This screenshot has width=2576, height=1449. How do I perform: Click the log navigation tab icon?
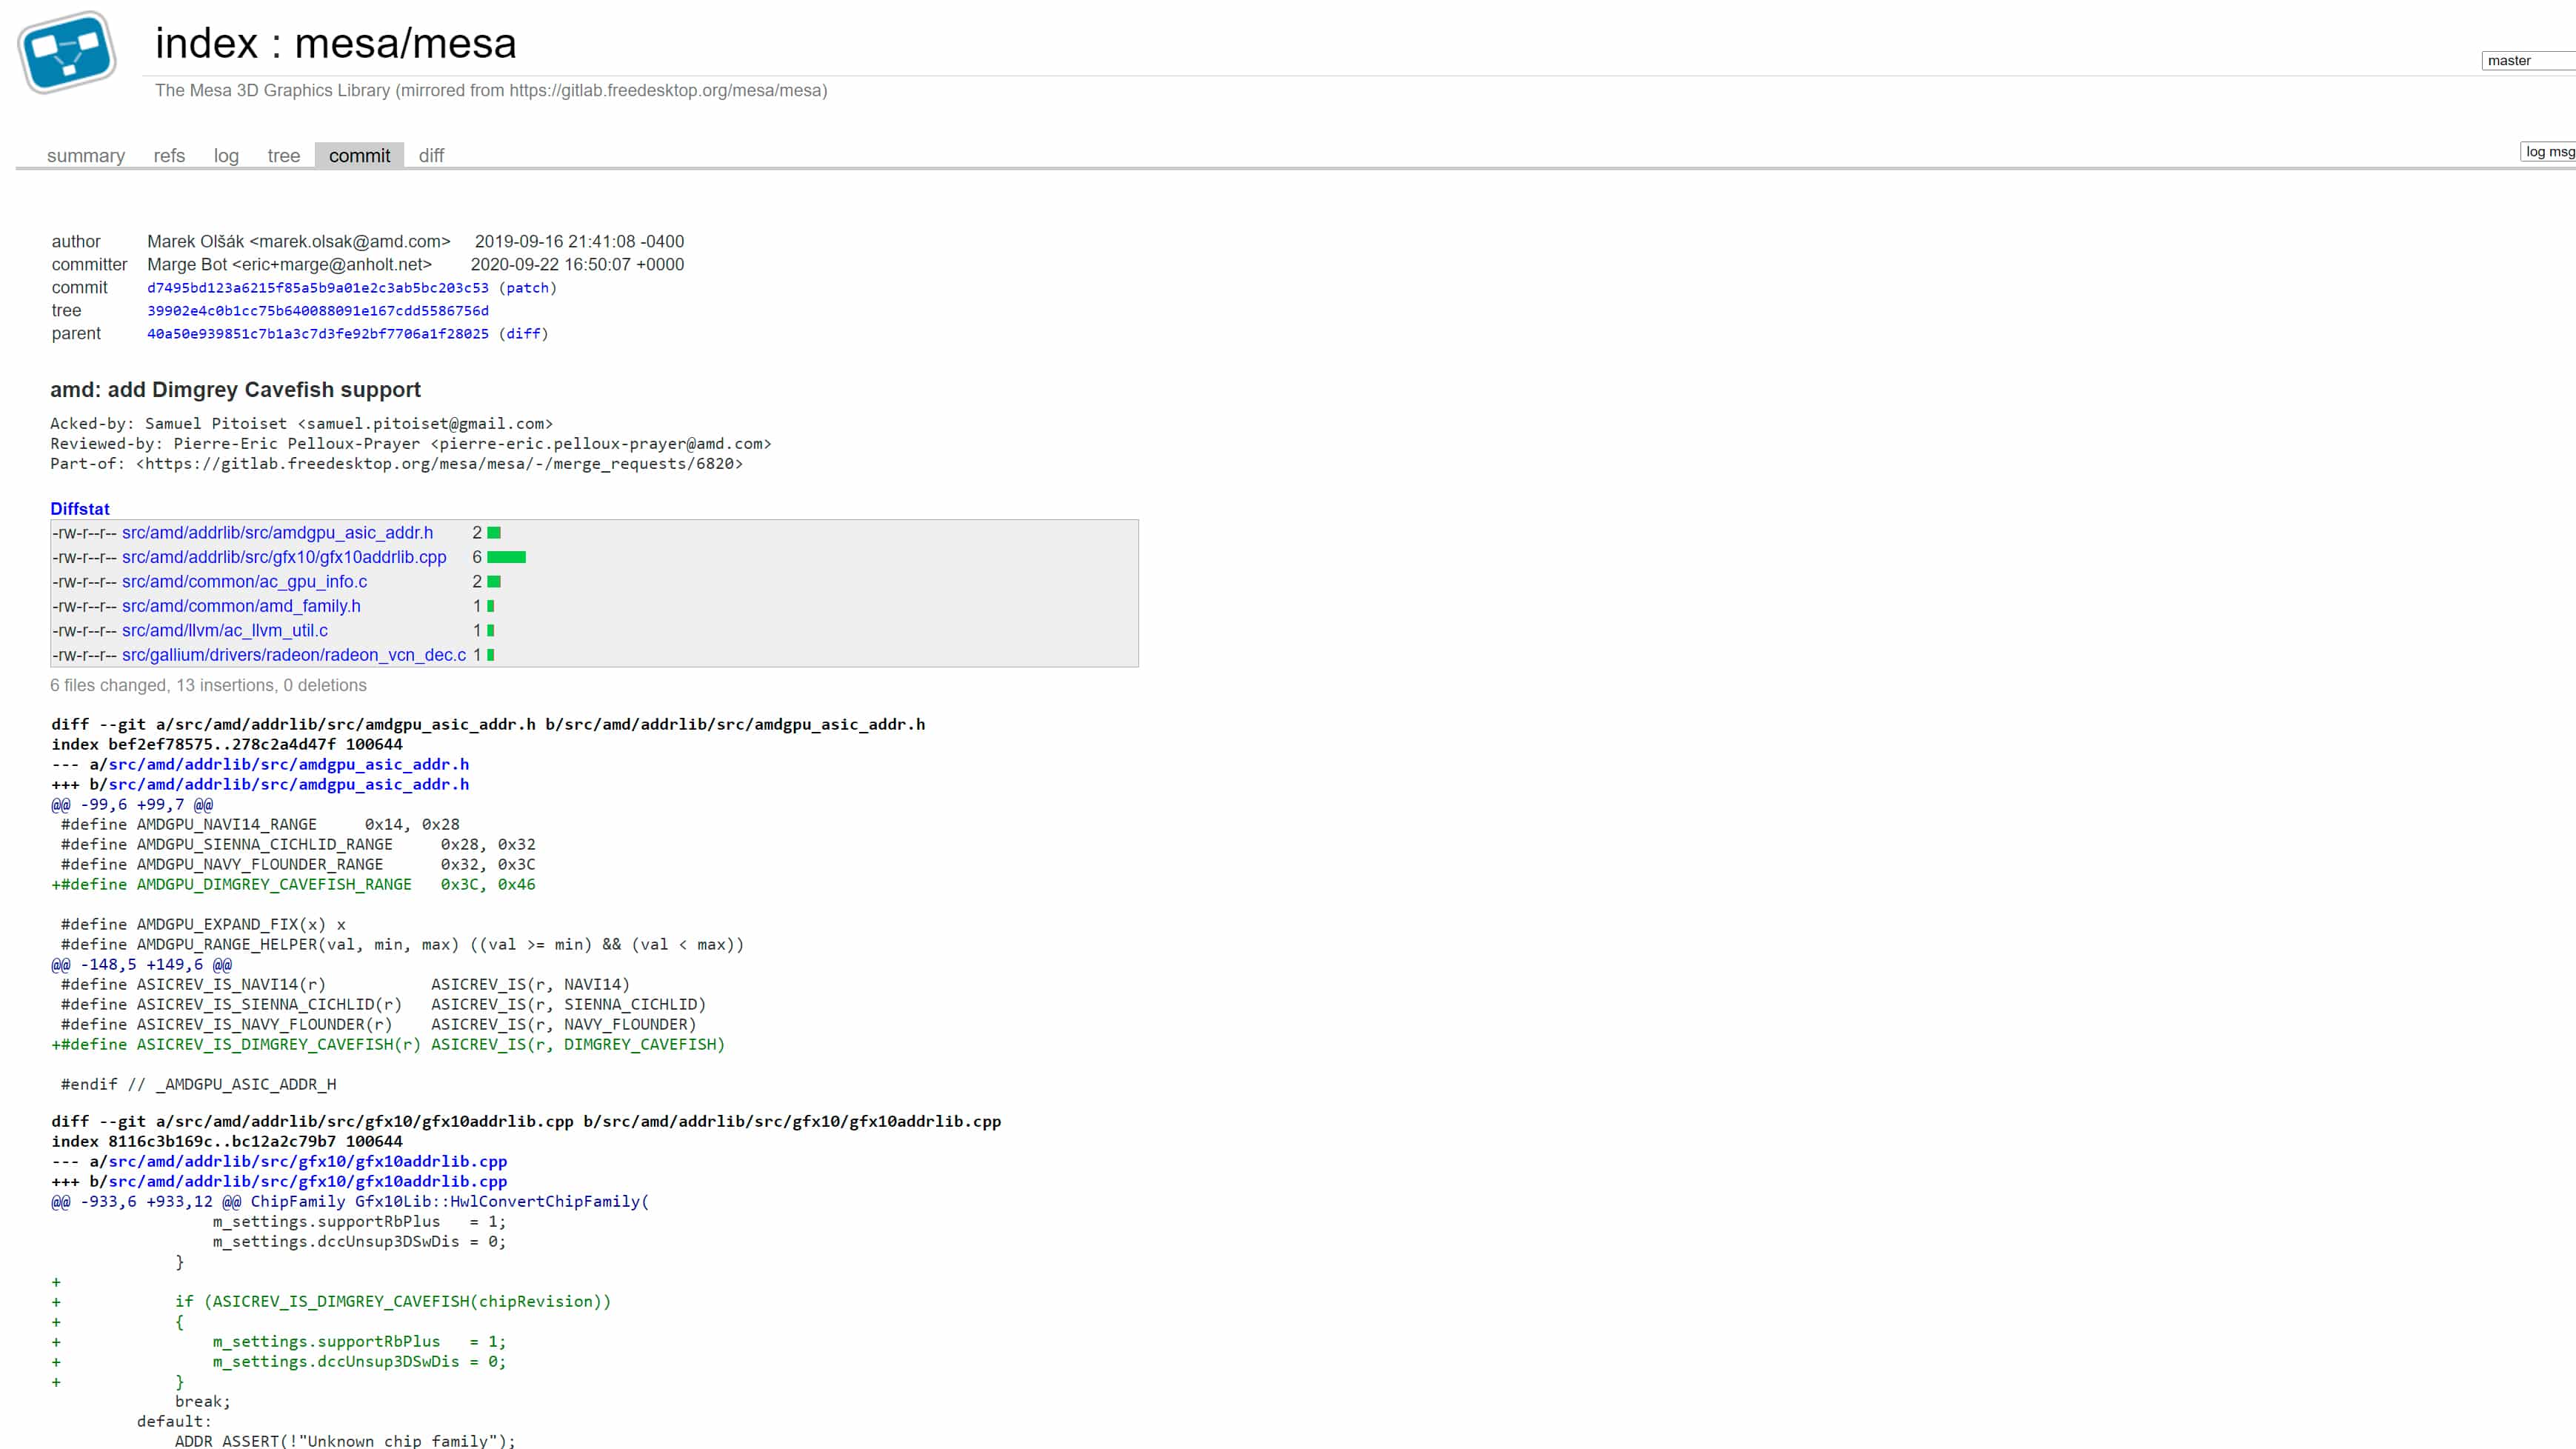coord(227,154)
